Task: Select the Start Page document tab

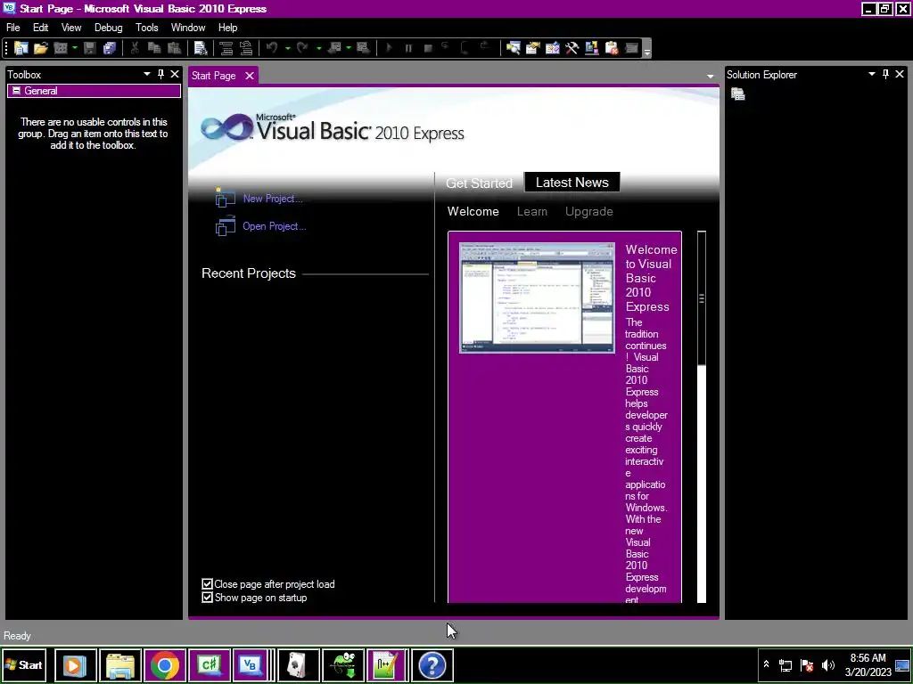Action: click(x=214, y=76)
